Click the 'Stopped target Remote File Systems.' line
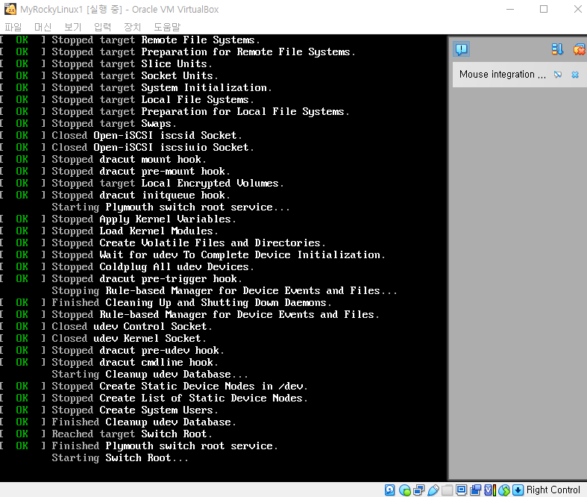 click(x=156, y=40)
